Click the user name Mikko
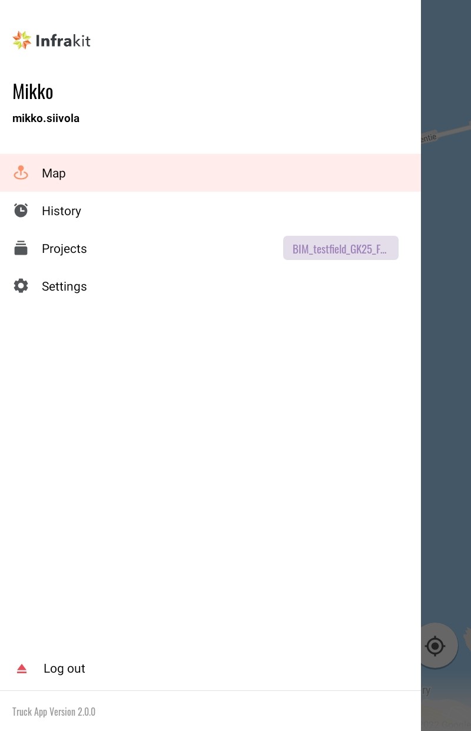The height and width of the screenshot is (731, 471). [x=33, y=91]
